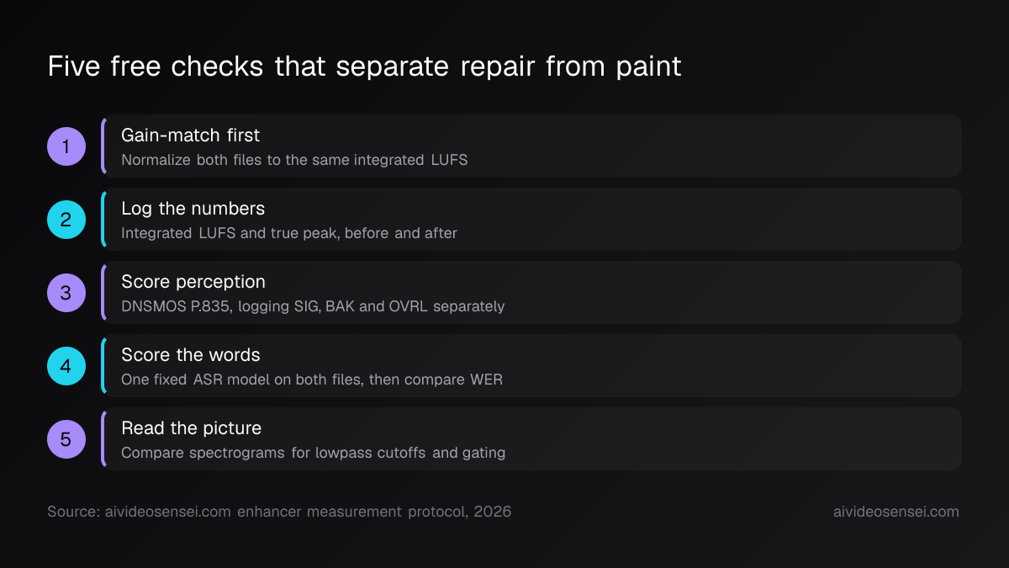
Task: Click the Compare spectrograms description line
Action: point(314,453)
